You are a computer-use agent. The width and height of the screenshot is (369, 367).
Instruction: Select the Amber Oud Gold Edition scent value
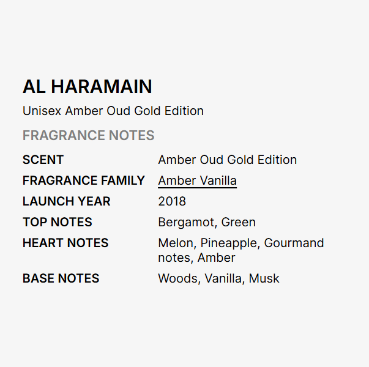tap(227, 160)
